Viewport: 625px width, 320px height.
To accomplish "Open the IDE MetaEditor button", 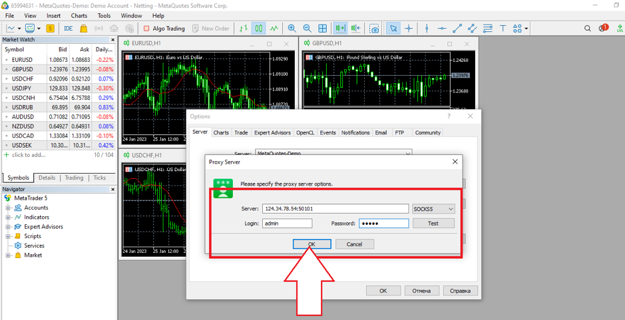I will pos(68,29).
